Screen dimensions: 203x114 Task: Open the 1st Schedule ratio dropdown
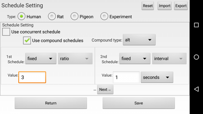pyautogui.click(x=75, y=59)
